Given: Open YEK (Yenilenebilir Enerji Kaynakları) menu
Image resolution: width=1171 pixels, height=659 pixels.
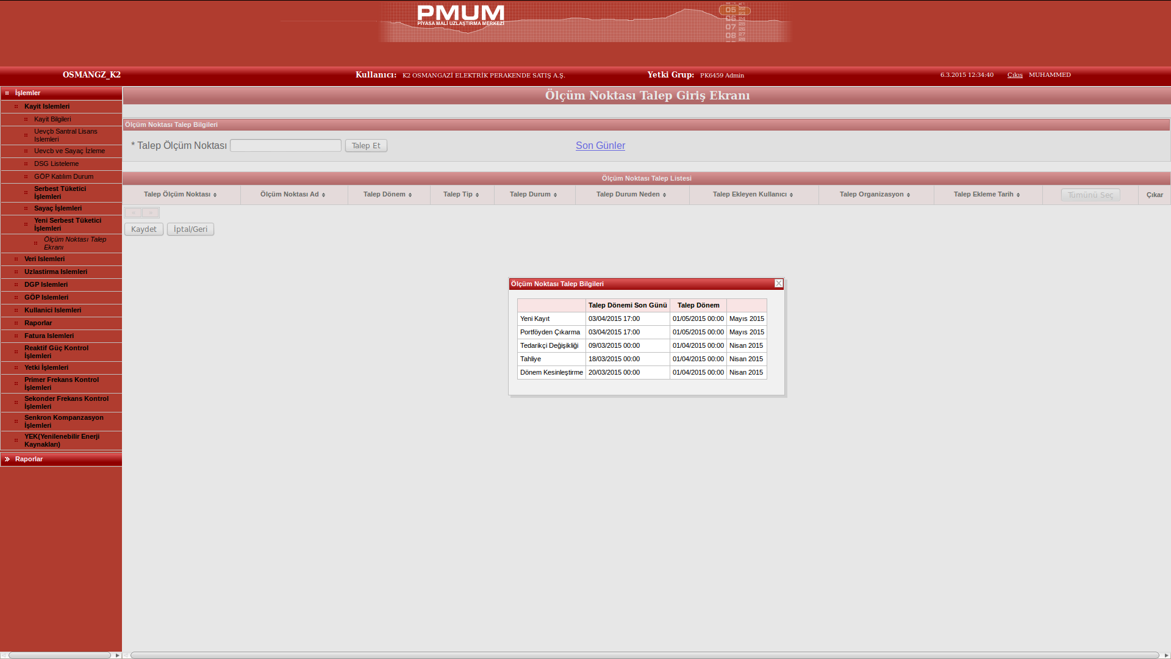Looking at the screenshot, I should click(62, 441).
